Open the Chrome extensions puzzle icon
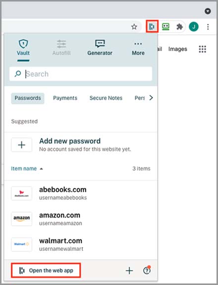This screenshot has height=285, width=218. coord(180,27)
